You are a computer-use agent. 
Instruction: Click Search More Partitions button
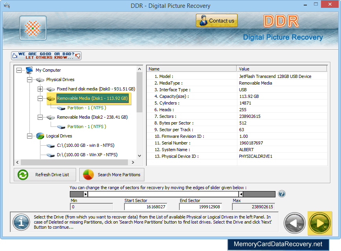[x=112, y=175]
